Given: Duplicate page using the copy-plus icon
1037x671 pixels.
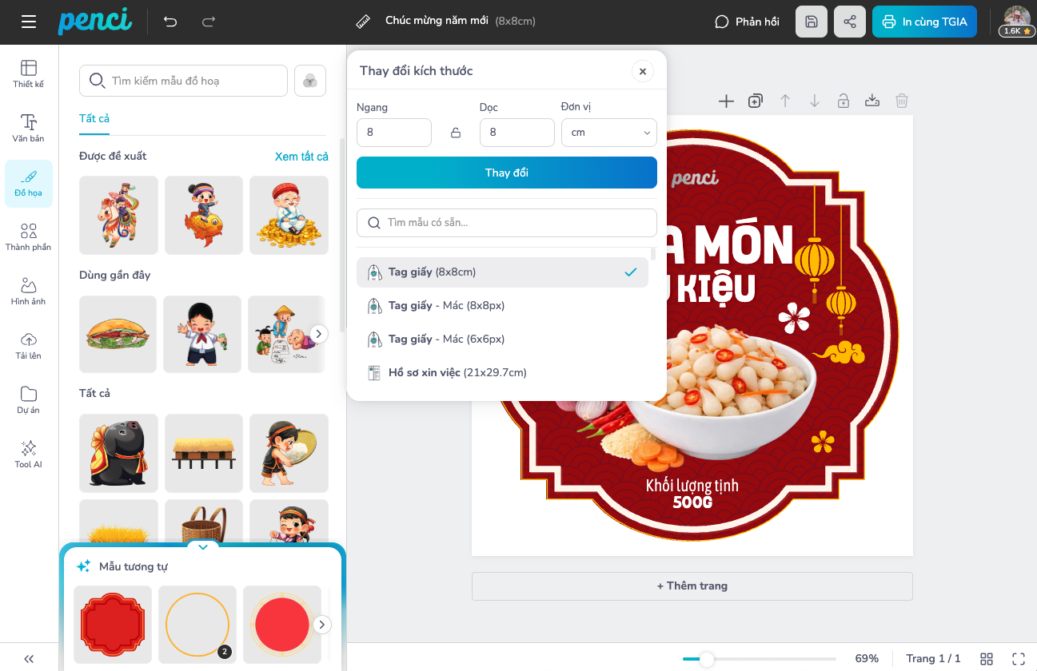Looking at the screenshot, I should [x=756, y=101].
